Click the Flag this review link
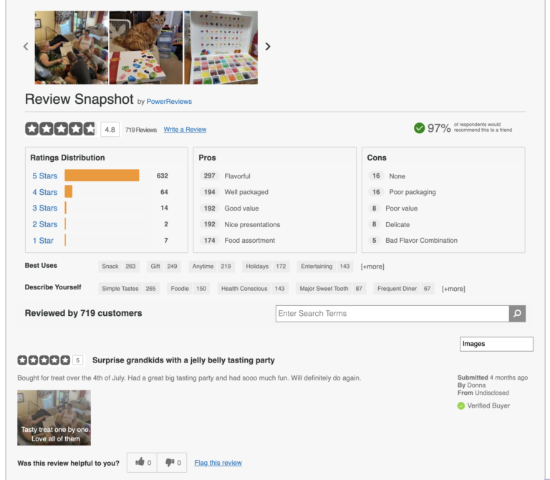The width and height of the screenshot is (550, 480). pyautogui.click(x=218, y=463)
